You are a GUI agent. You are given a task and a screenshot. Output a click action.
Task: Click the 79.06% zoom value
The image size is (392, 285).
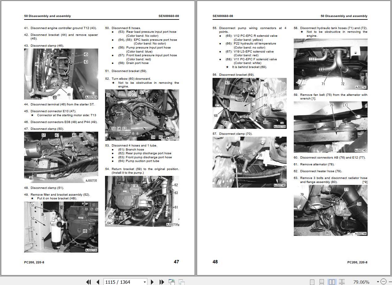pos(361,282)
